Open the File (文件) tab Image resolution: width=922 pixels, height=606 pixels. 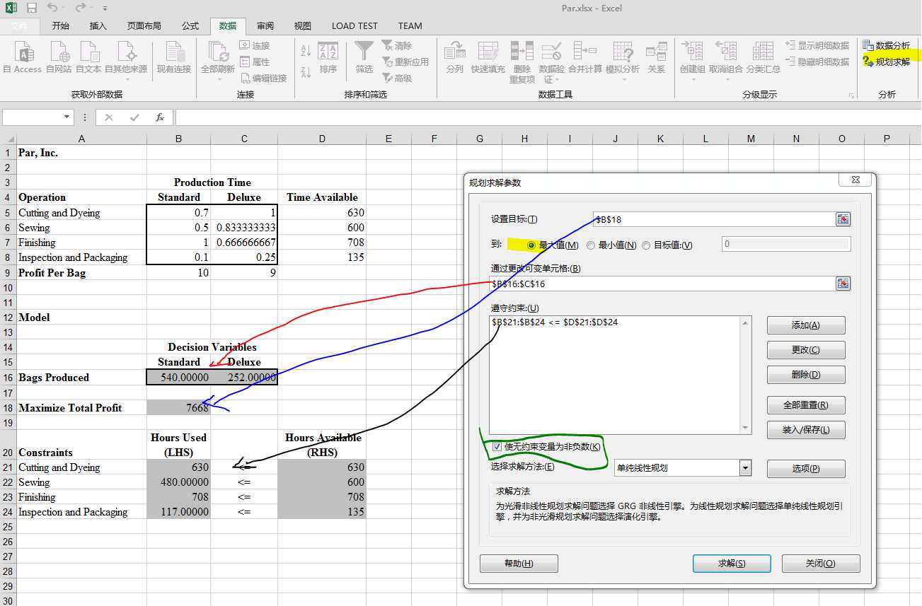[x=20, y=26]
